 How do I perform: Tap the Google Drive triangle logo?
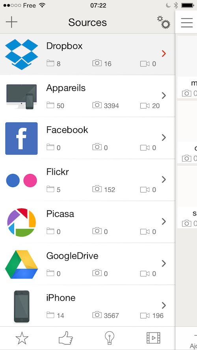coord(21,264)
